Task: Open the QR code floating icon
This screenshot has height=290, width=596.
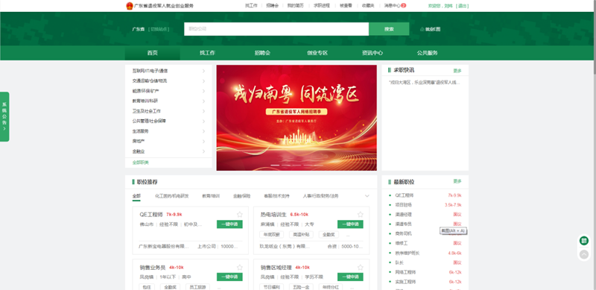Action: click(x=584, y=241)
